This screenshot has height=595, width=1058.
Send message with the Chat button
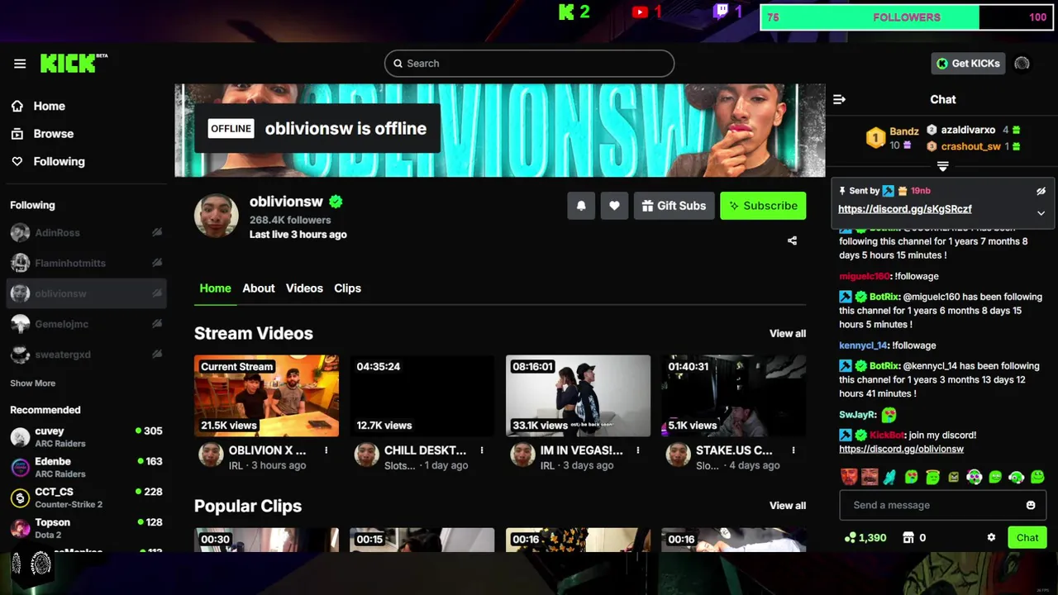(x=1027, y=537)
